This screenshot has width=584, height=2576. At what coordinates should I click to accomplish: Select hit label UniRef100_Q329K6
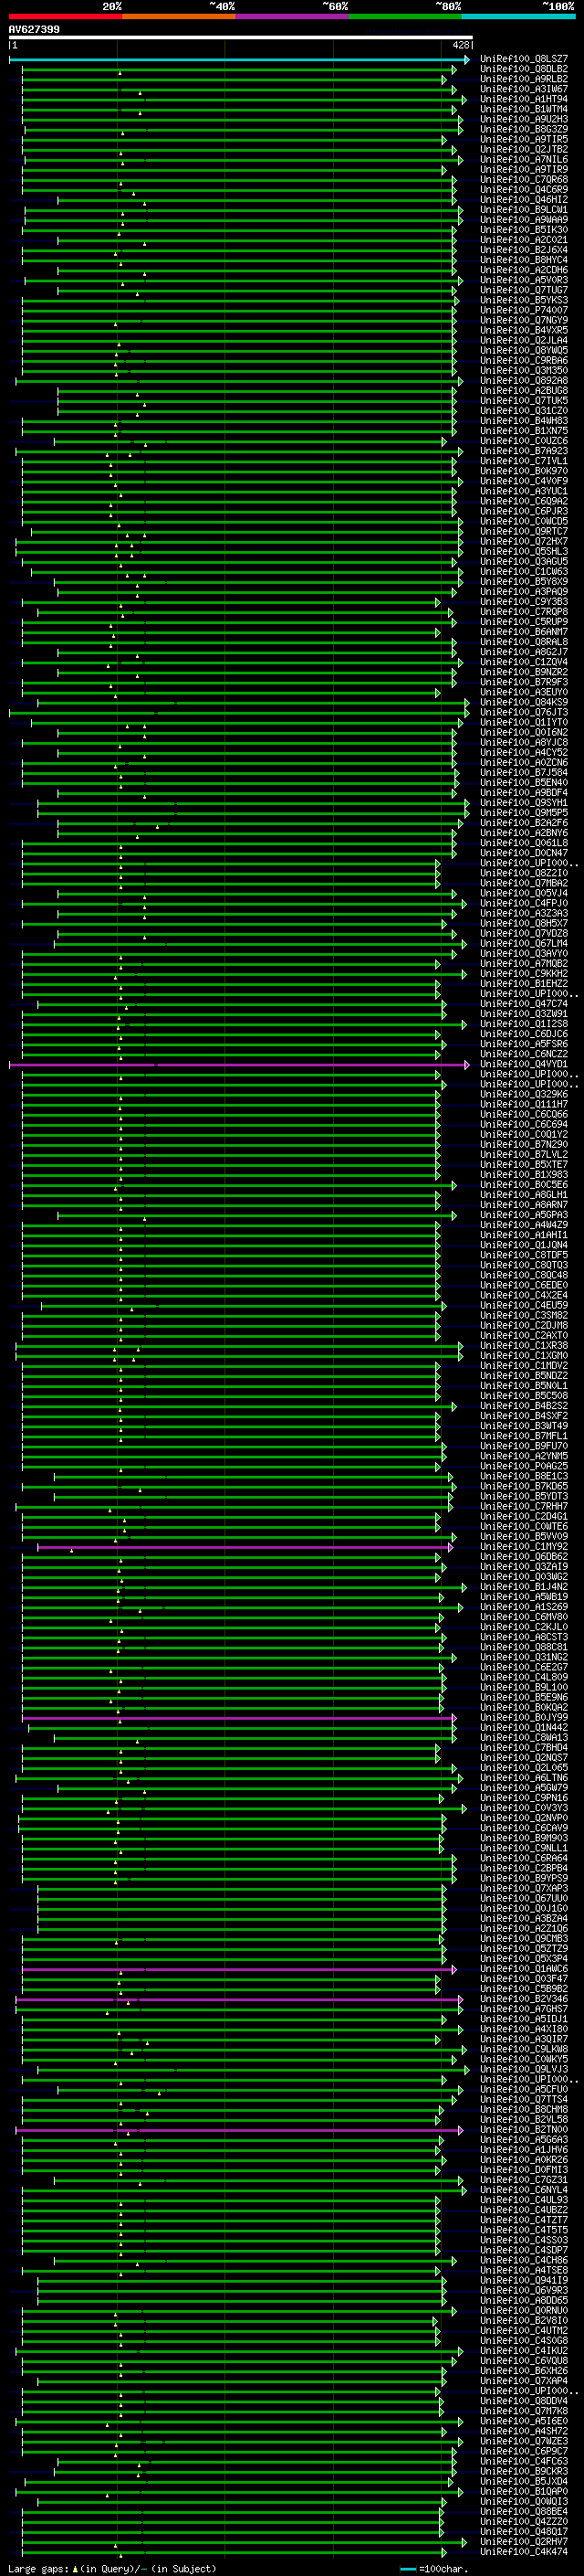pos(524,1094)
